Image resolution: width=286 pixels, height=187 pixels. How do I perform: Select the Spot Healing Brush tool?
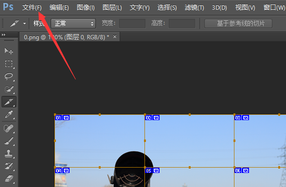(9, 128)
